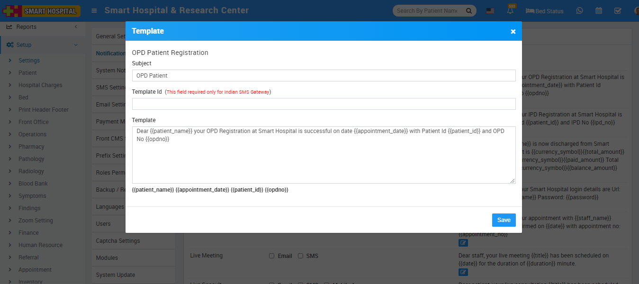639x284 pixels.
Task: Edit the appointment template icon
Action: coord(463,243)
